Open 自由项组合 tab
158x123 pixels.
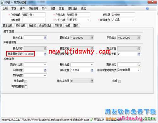(45, 26)
